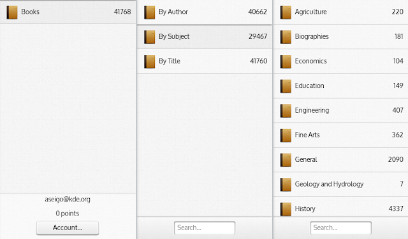Select the General subject entry
The image size is (408, 239).
tap(340, 159)
